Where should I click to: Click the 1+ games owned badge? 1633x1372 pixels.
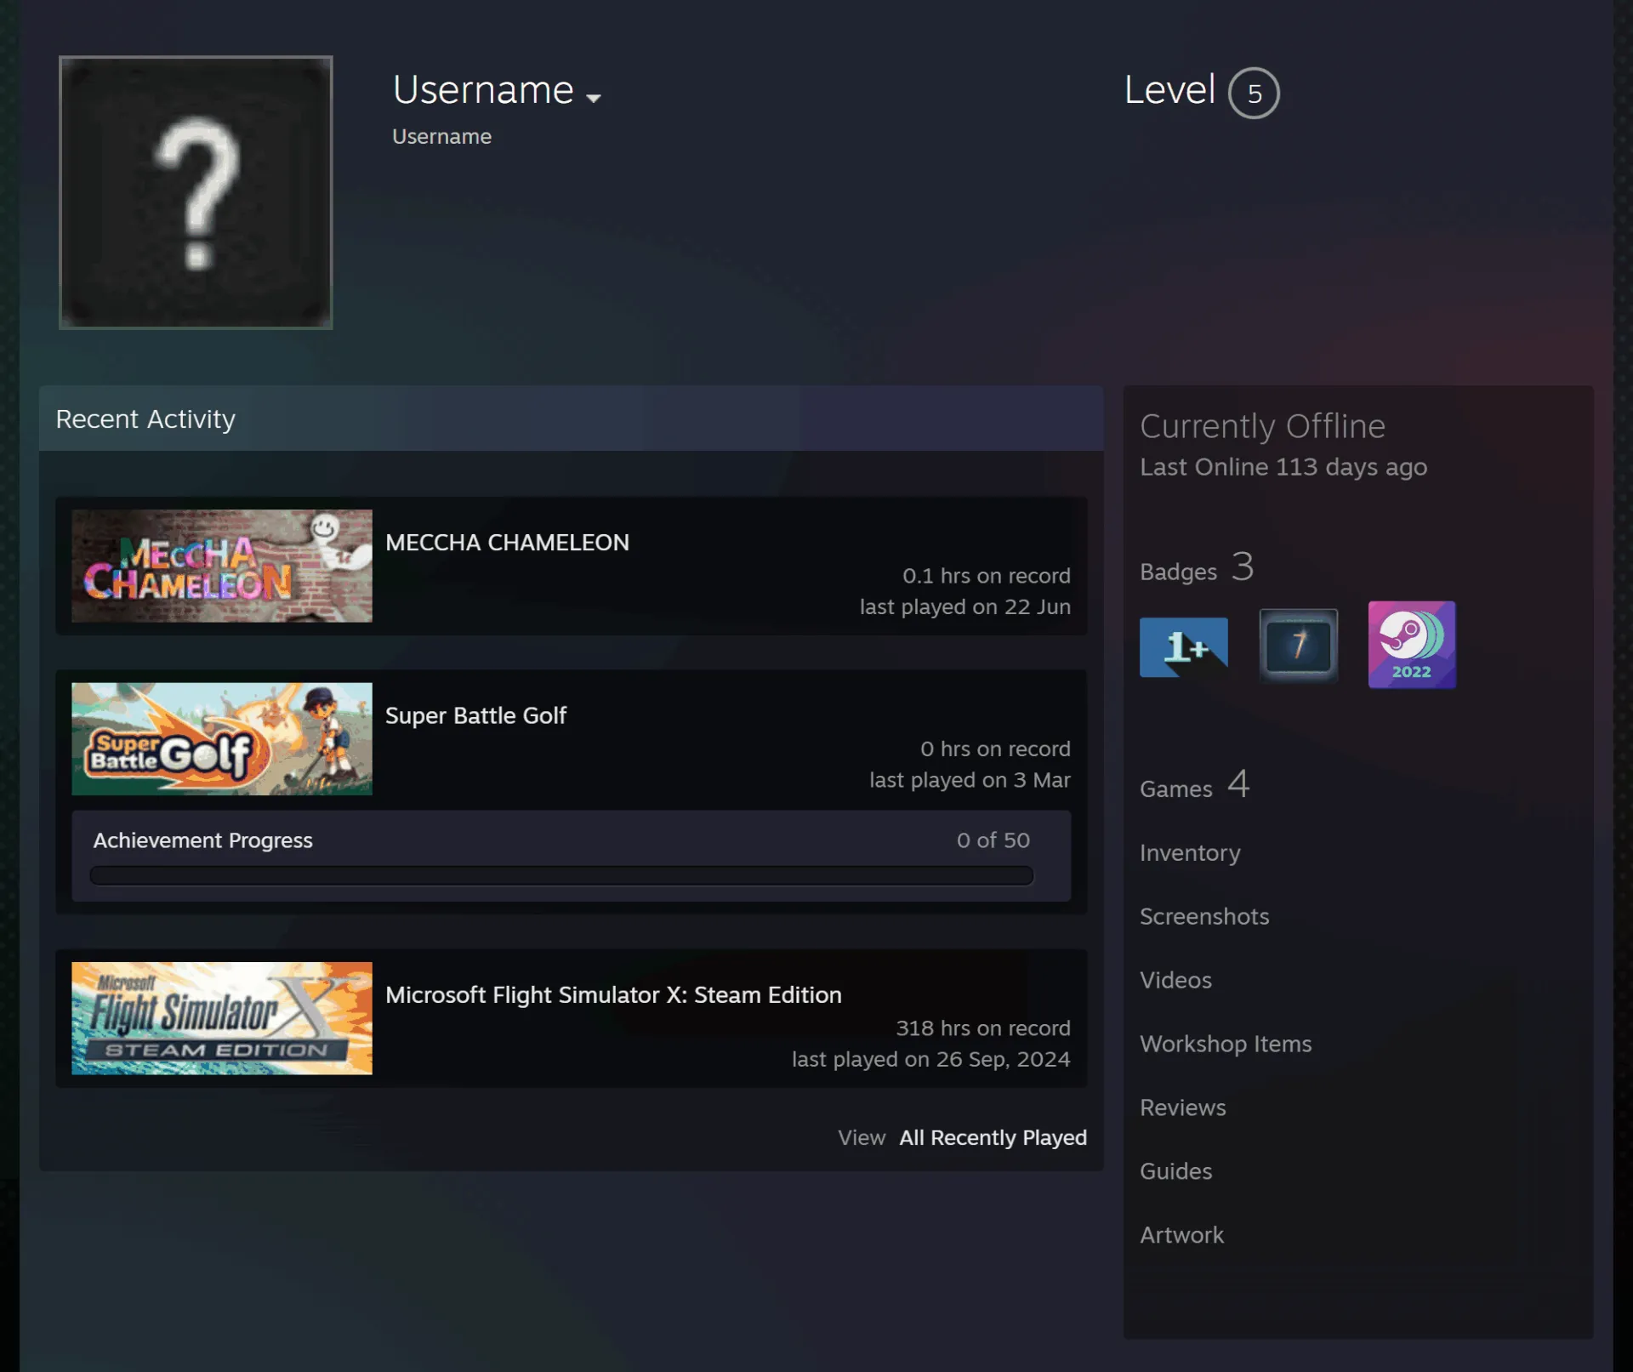(1183, 647)
